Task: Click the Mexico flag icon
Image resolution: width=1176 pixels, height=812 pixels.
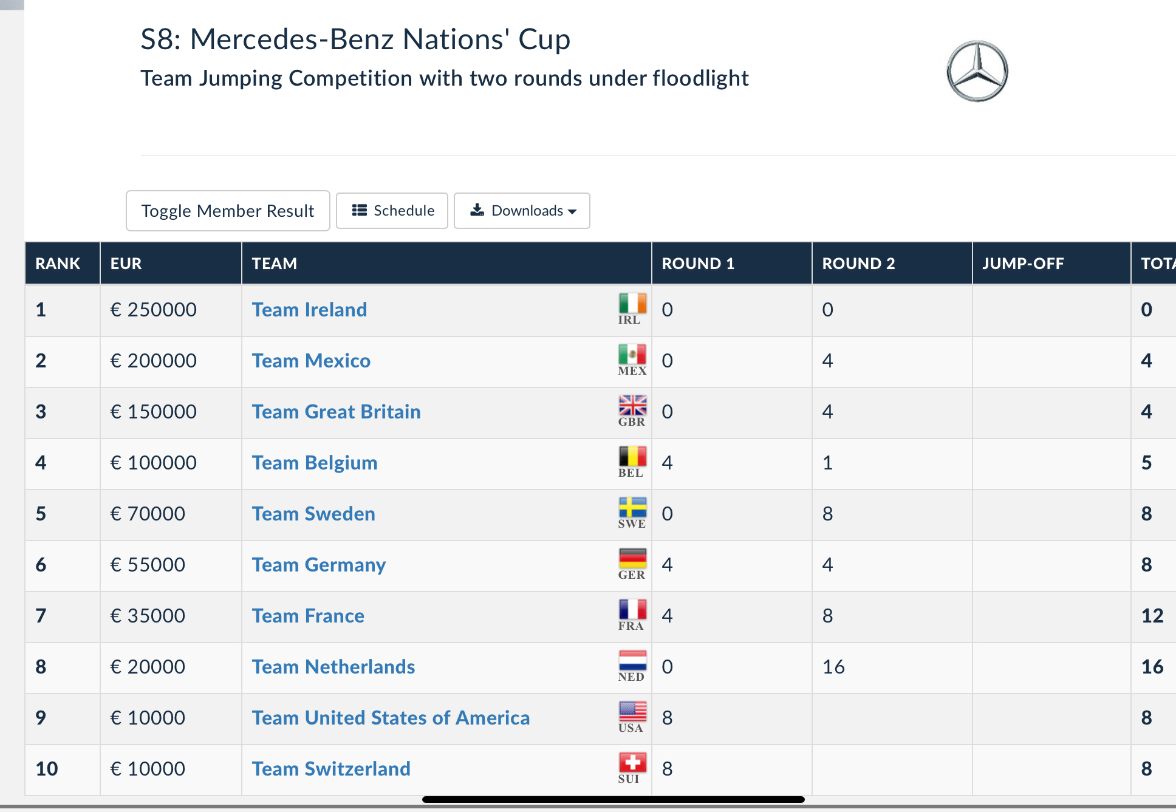Action: (x=632, y=354)
